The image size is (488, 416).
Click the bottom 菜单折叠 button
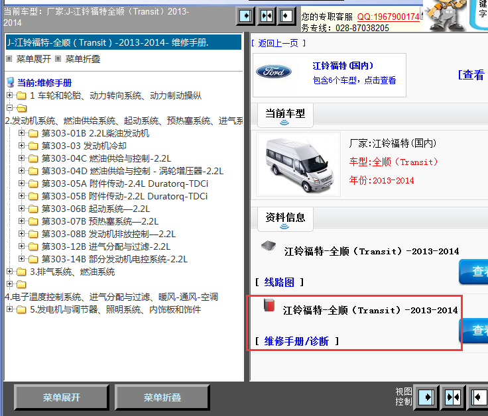(162, 397)
